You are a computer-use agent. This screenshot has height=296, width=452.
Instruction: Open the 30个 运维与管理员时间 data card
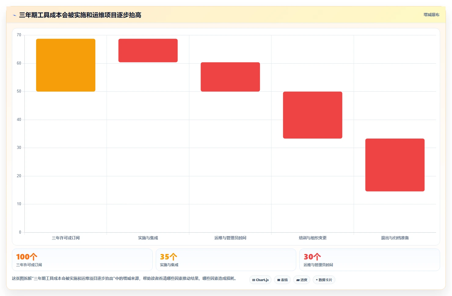370,260
